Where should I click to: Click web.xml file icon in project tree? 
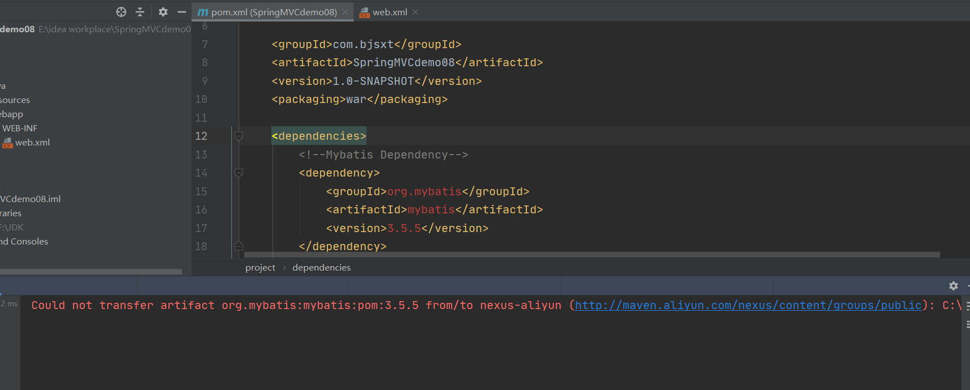click(8, 143)
